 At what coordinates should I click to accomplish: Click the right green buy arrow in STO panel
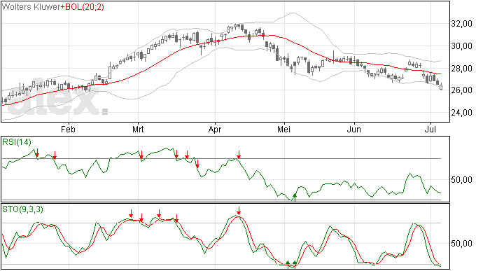[295, 264]
